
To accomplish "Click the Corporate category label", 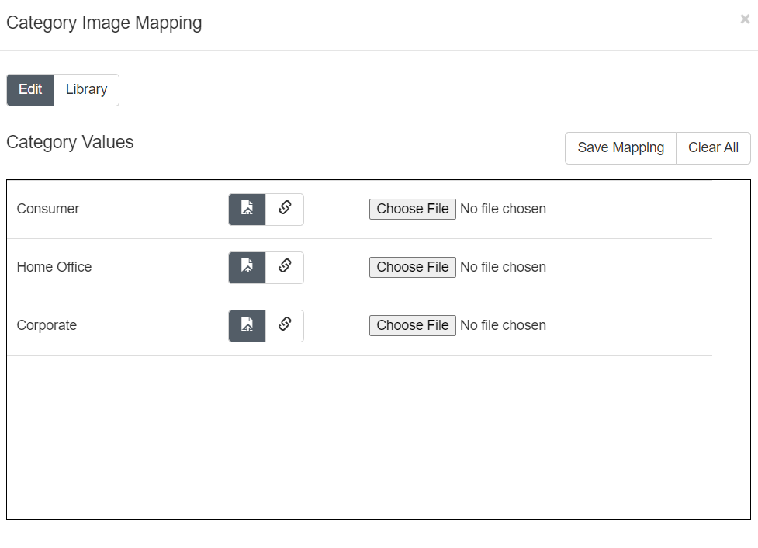I will click(47, 325).
